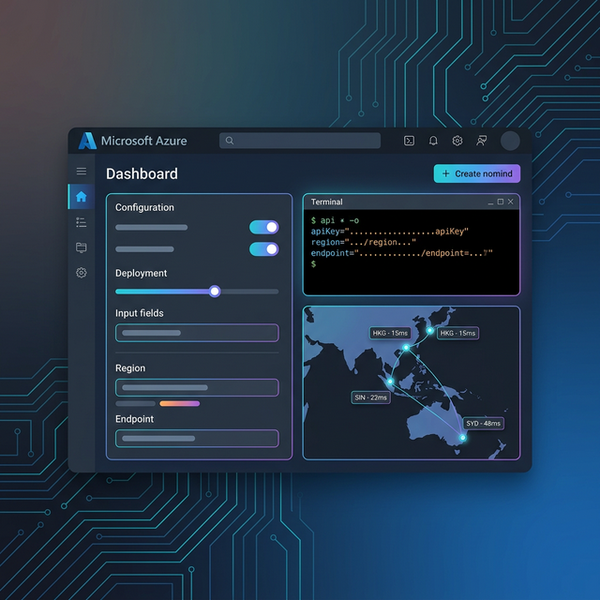Click the Input fields text box
Image resolution: width=600 pixels, height=600 pixels.
point(197,333)
